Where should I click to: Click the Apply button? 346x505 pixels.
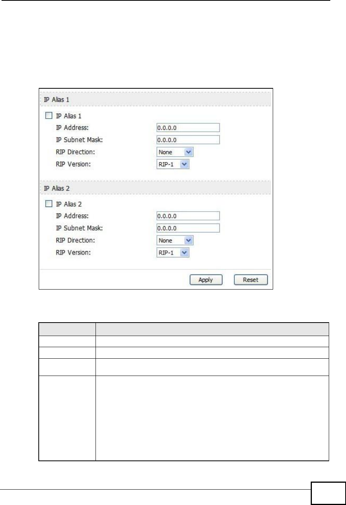[207, 280]
